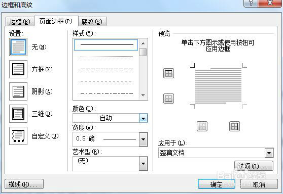Toggle the right border button in preview

234,126
